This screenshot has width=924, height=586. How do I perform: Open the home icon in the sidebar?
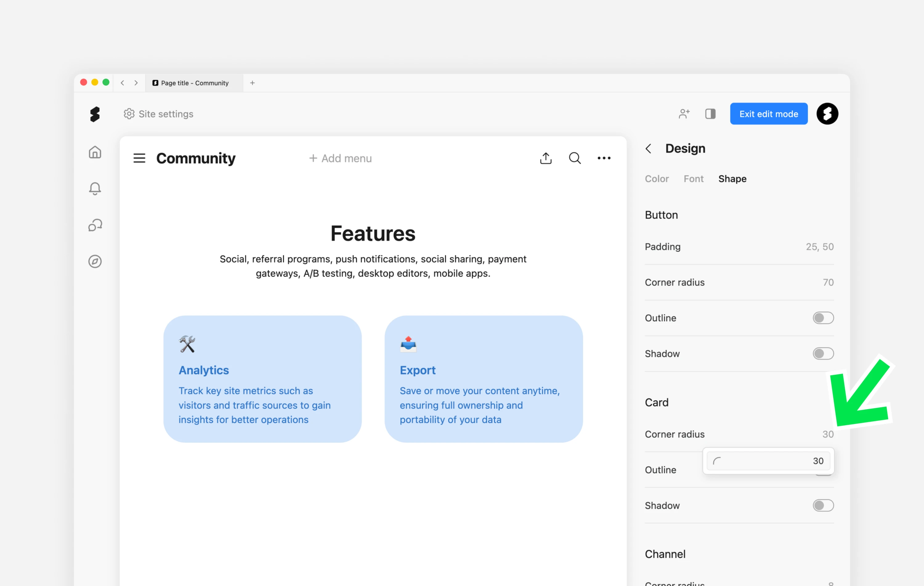[95, 152]
